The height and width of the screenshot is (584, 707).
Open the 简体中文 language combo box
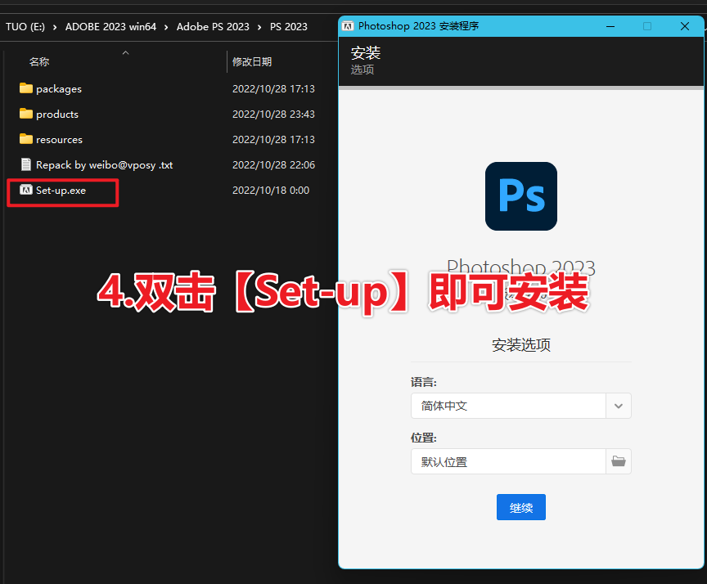tap(520, 406)
